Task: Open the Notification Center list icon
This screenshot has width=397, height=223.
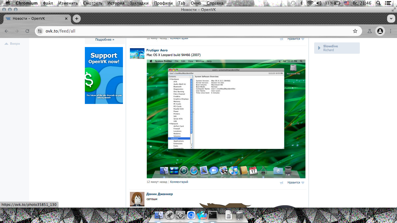Action: point(388,3)
